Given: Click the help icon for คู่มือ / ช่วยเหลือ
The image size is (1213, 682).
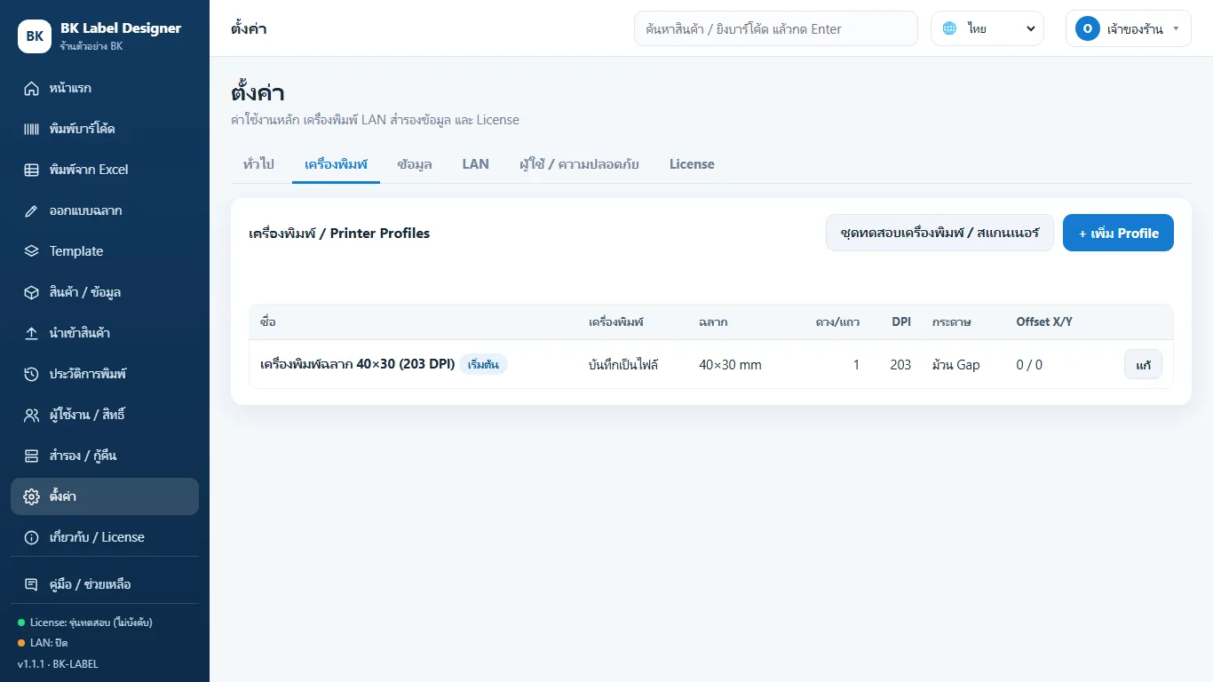Looking at the screenshot, I should pos(32,584).
